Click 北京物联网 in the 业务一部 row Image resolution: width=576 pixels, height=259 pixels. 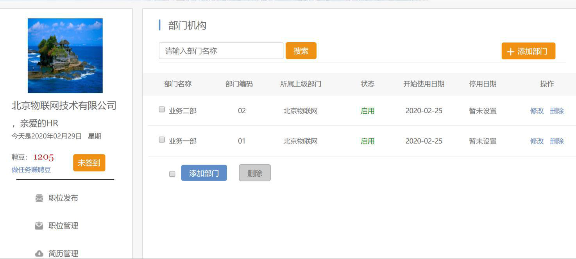(301, 141)
